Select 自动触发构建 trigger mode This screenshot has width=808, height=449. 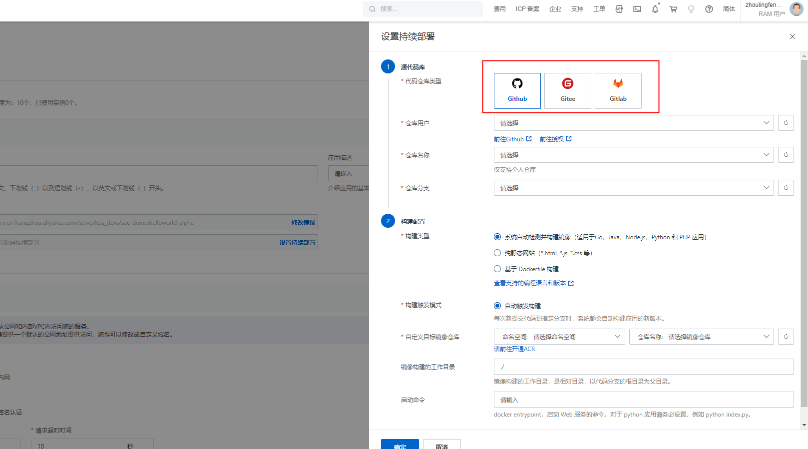tap(497, 306)
